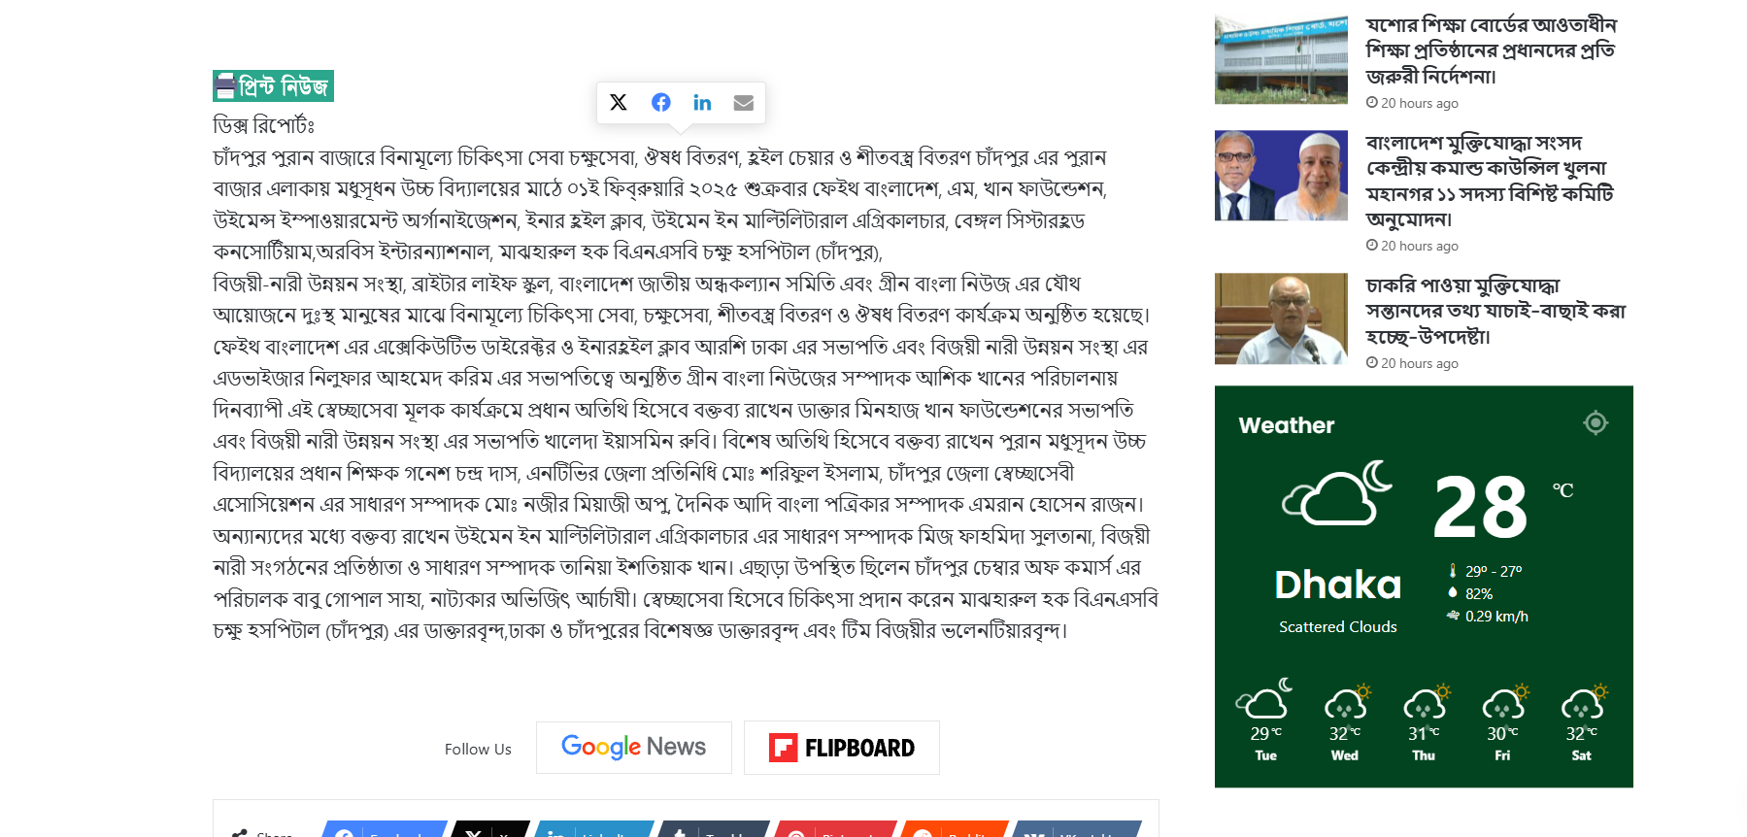Share article via LinkedIn icon in popup

[702, 103]
